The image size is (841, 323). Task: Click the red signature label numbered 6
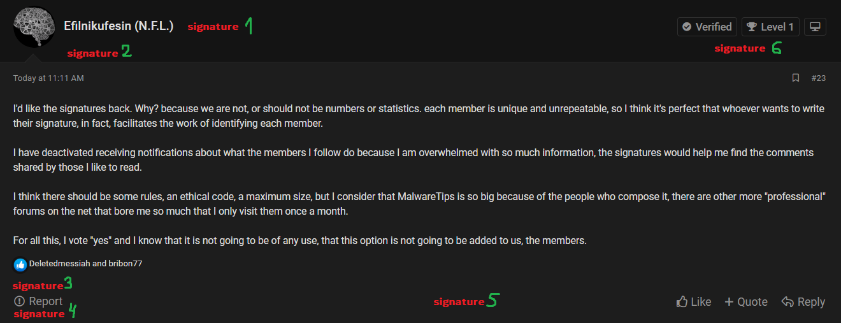click(x=740, y=48)
